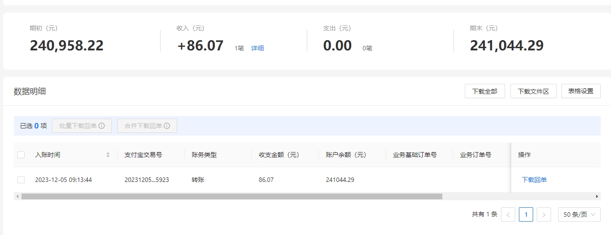Check the row dated 2023-12-05 09:13:44
The image size is (611, 235).
click(x=21, y=180)
